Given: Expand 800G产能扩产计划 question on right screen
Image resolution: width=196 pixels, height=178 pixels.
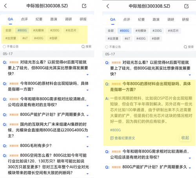Looking at the screenshot, I should pos(190,168).
